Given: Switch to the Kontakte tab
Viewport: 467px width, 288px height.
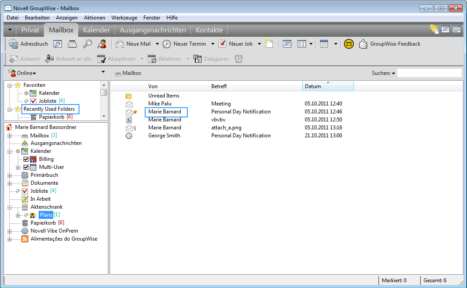Looking at the screenshot, I should (x=209, y=30).
